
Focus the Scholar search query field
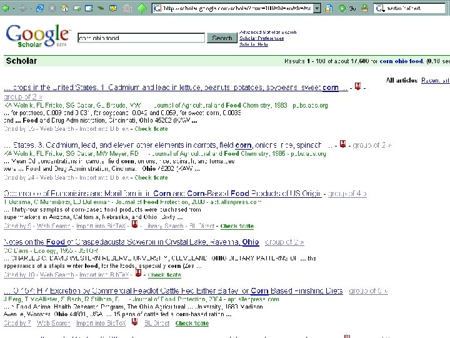tap(141, 38)
